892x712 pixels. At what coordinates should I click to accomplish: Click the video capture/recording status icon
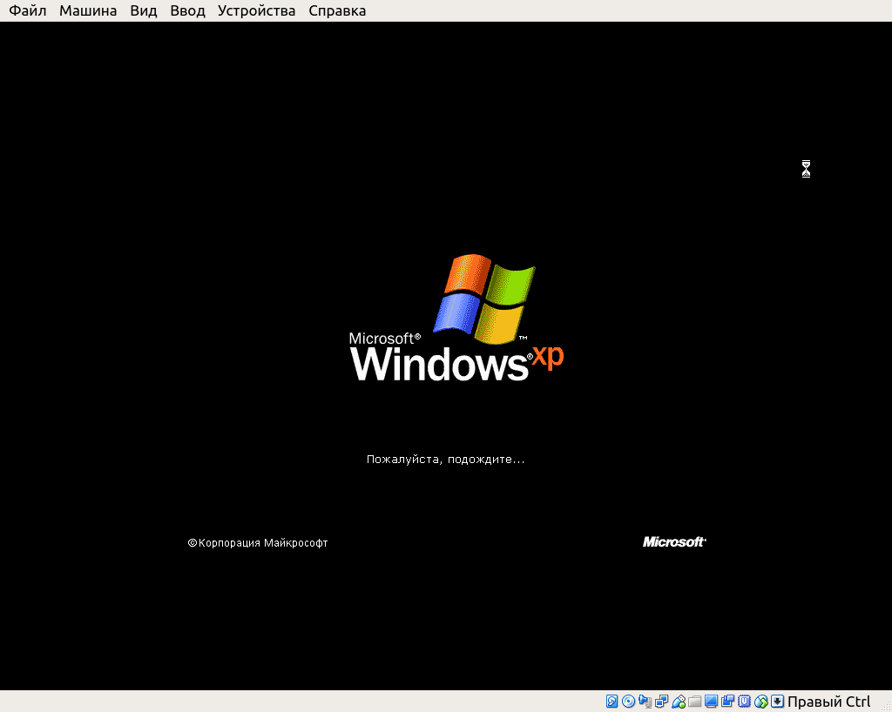pyautogui.click(x=727, y=702)
